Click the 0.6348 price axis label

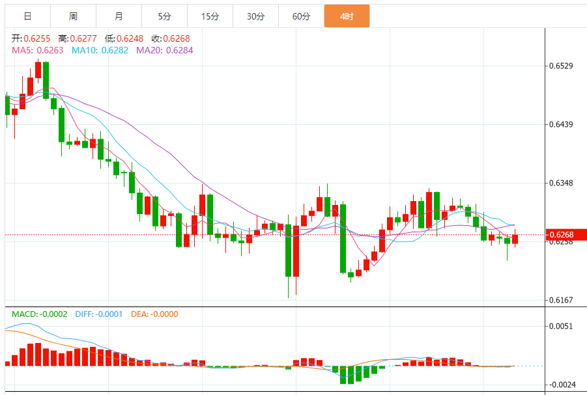pyautogui.click(x=561, y=183)
